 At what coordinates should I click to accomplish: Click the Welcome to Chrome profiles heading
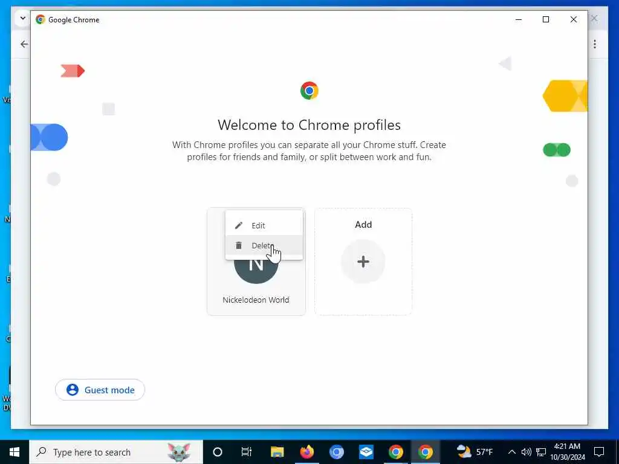tap(309, 125)
